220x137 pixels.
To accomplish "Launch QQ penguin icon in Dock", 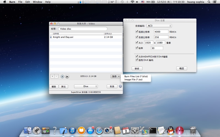I will 170,130.
